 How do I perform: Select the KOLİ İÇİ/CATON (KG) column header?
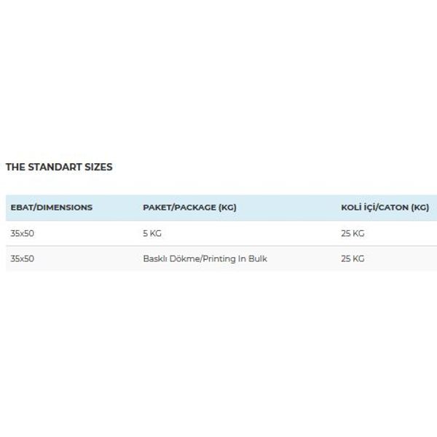pos(385,207)
